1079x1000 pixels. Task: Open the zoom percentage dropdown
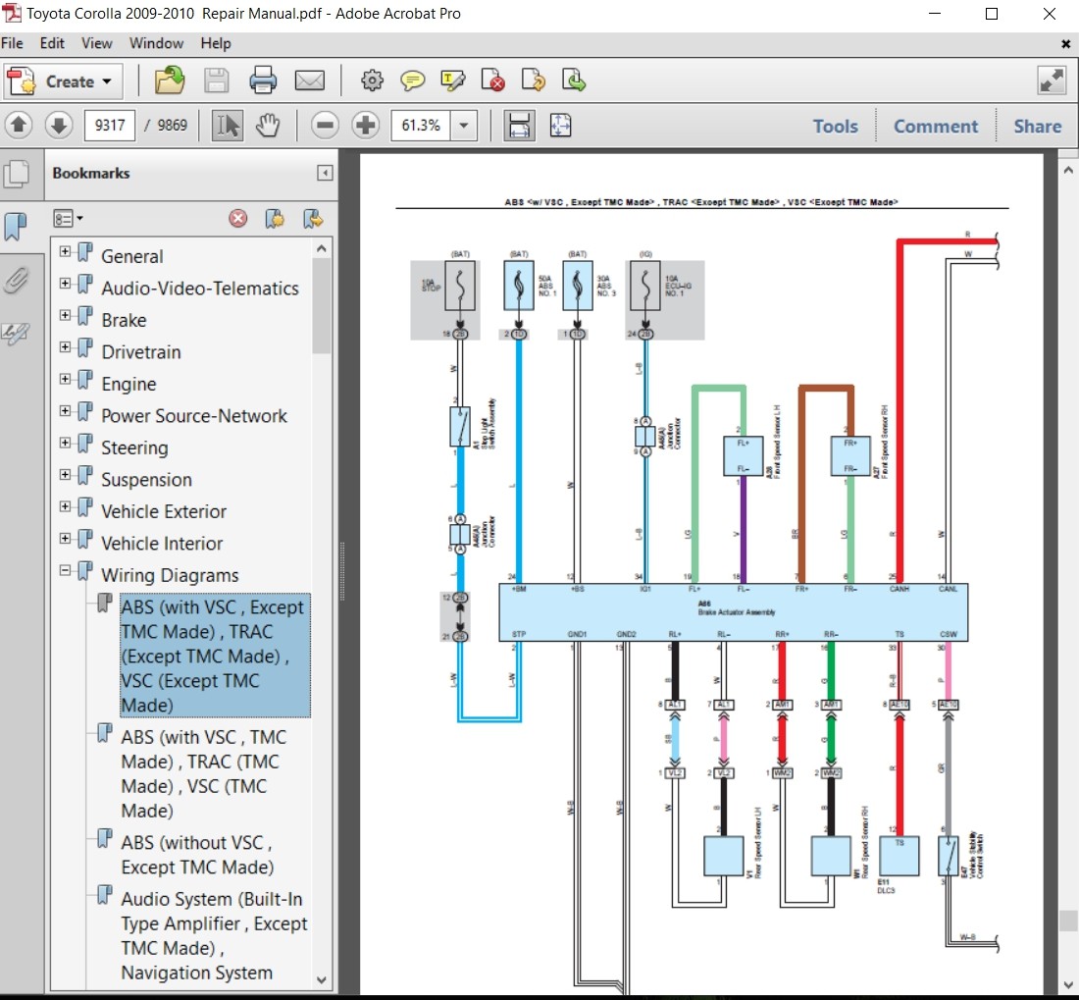coord(464,126)
